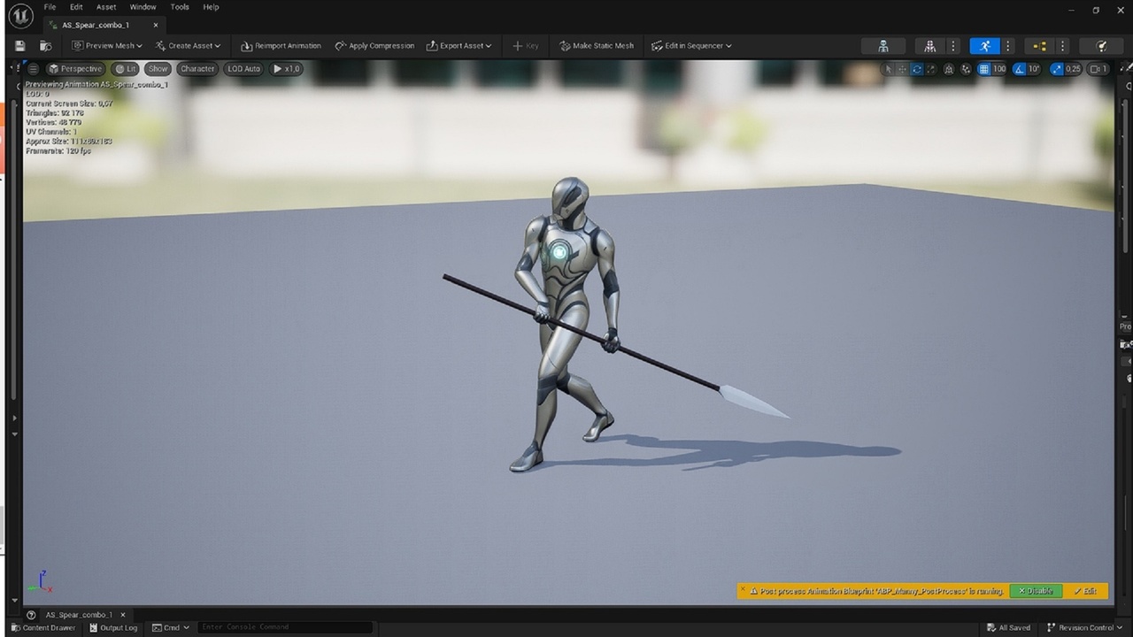Viewport: 1133px width, 637px height.
Task: Open the Perspective view mode dropdown
Action: click(x=75, y=69)
